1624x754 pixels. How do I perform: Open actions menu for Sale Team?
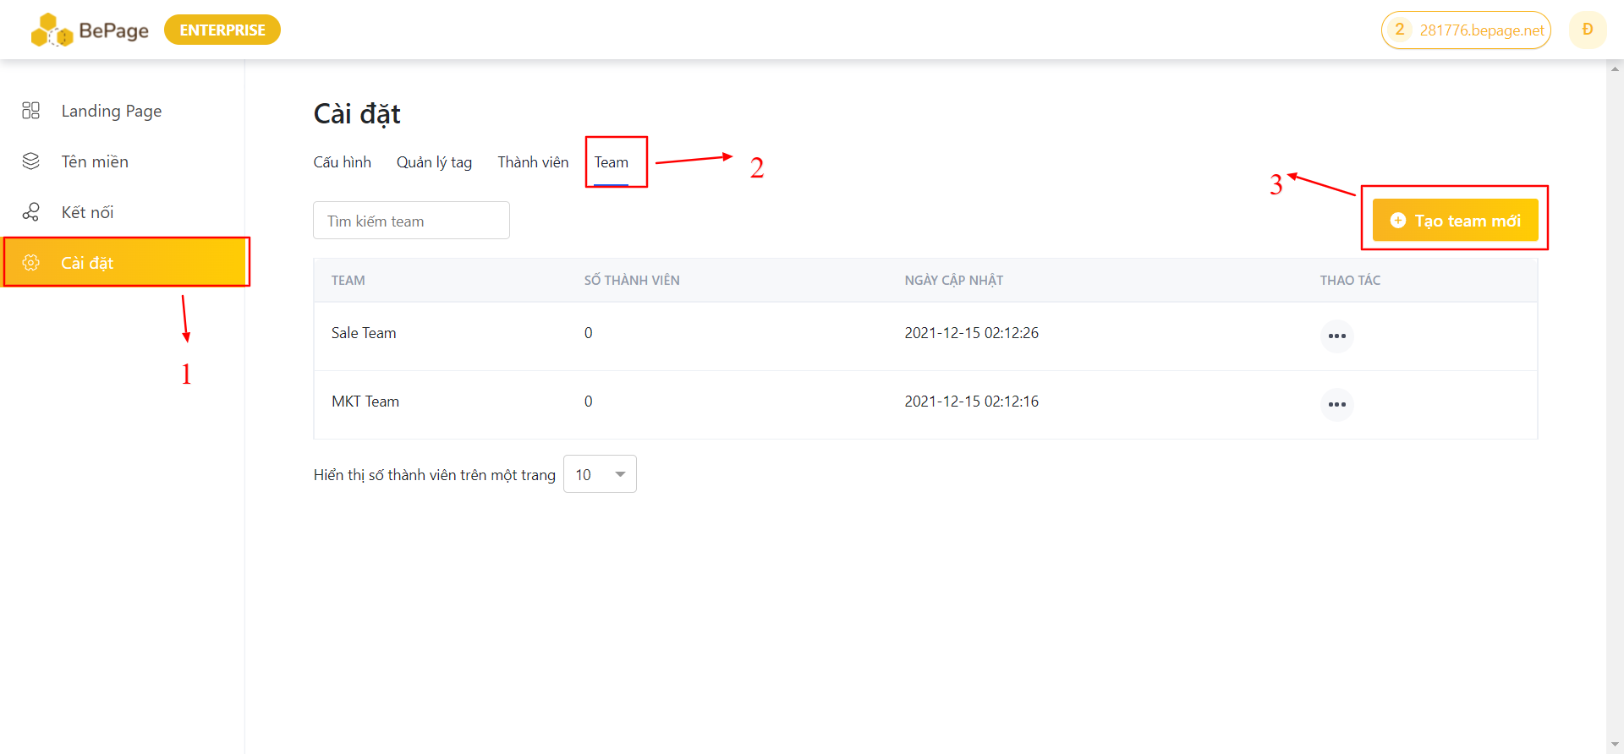1336,336
